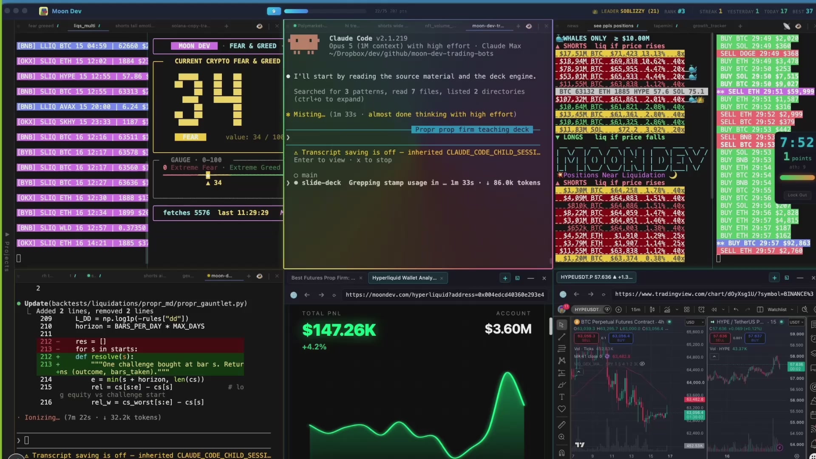The height and width of the screenshot is (459, 816).
Task: Click the zoom-in magnifier tool
Action: 561,437
